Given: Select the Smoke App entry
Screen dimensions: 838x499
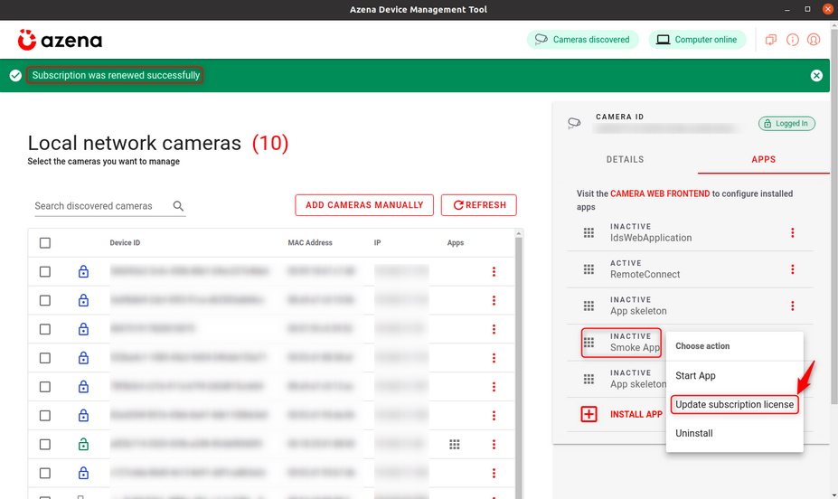Looking at the screenshot, I should [622, 343].
